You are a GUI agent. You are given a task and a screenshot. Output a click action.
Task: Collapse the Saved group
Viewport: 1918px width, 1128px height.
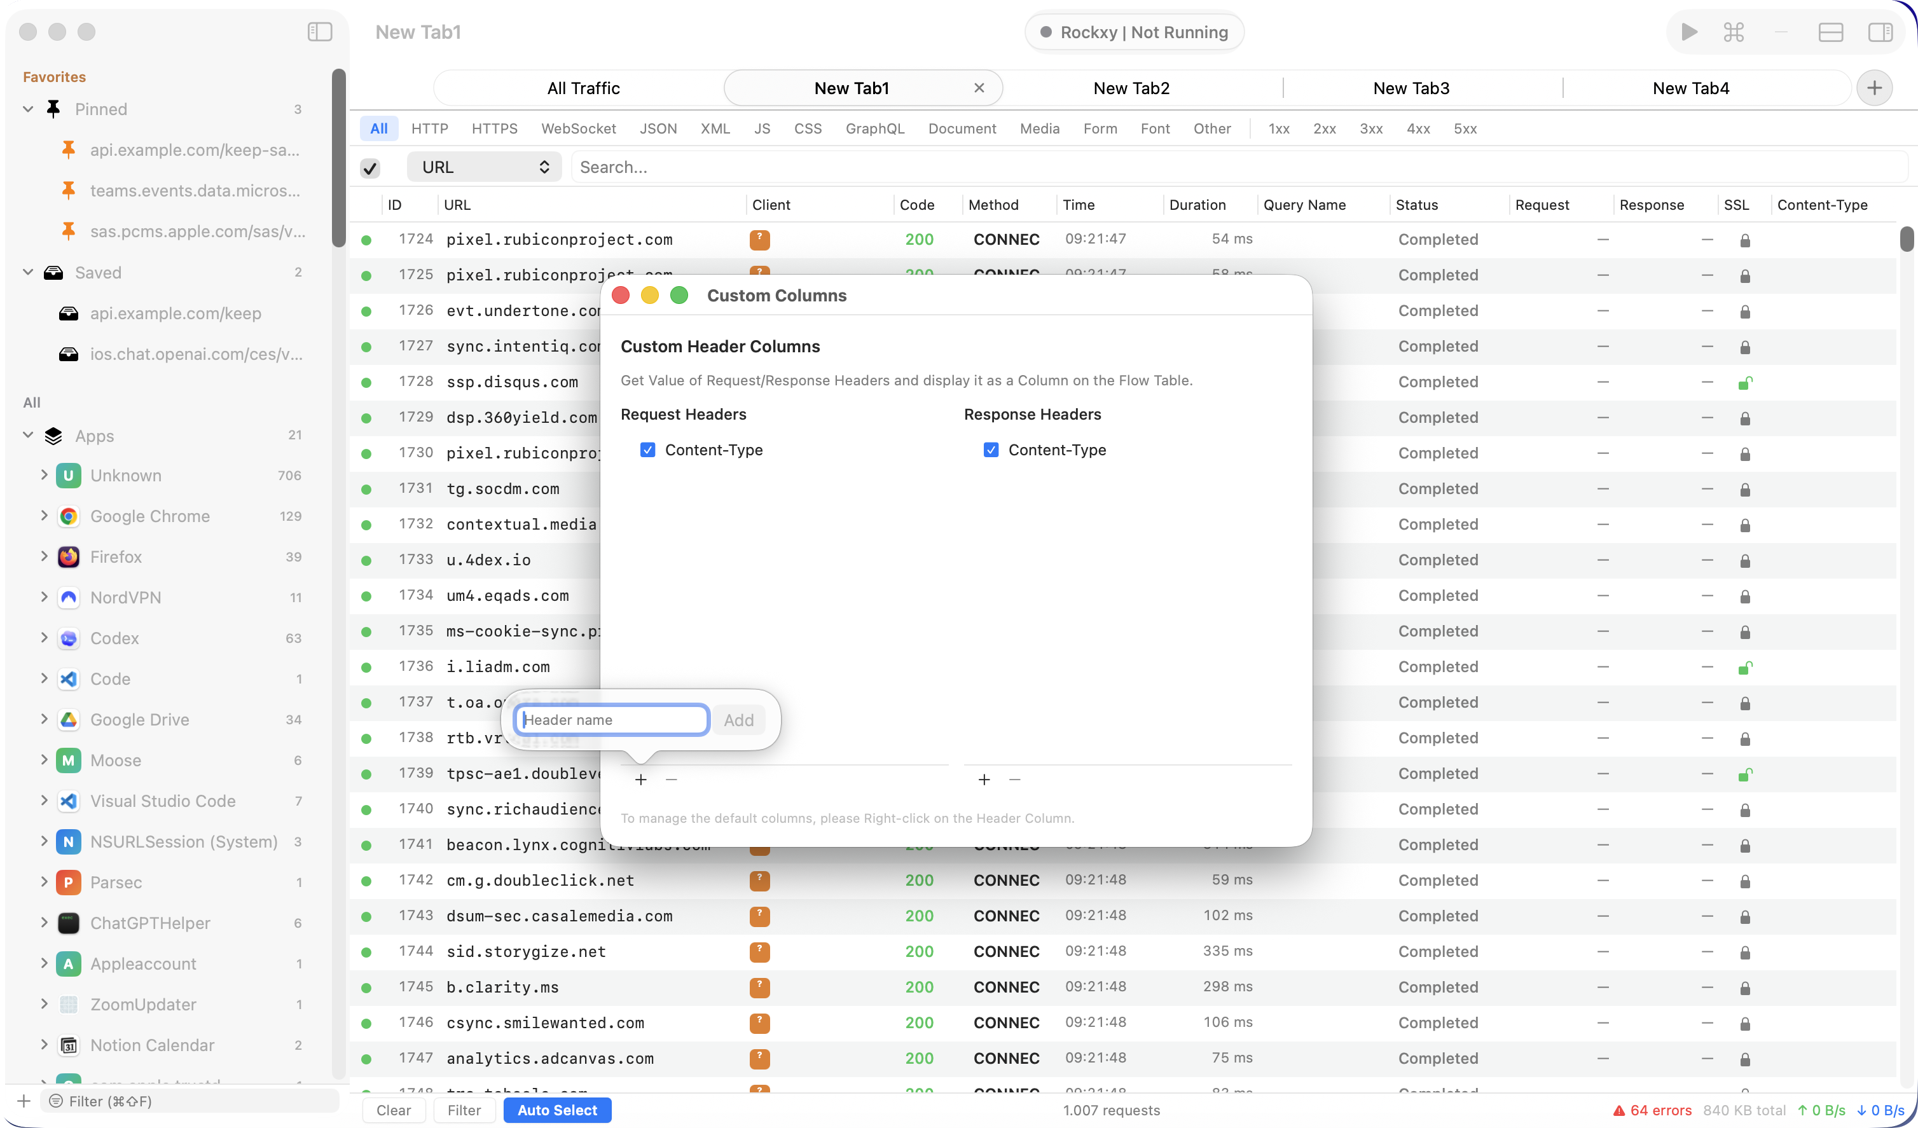tap(28, 273)
